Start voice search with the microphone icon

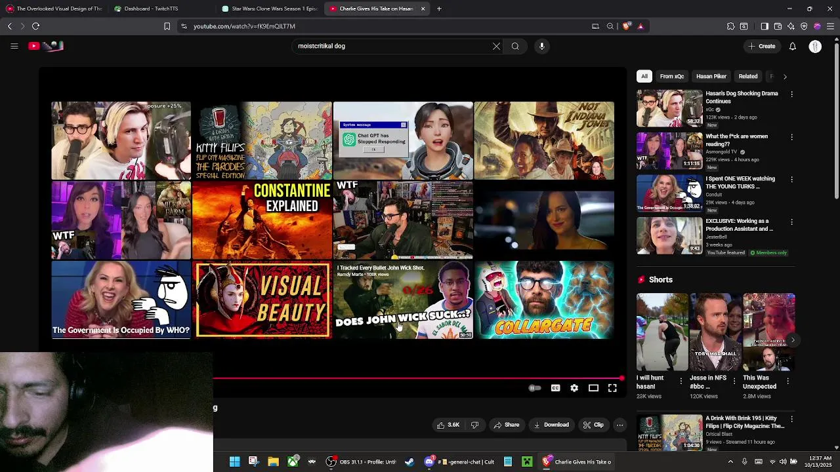click(541, 46)
